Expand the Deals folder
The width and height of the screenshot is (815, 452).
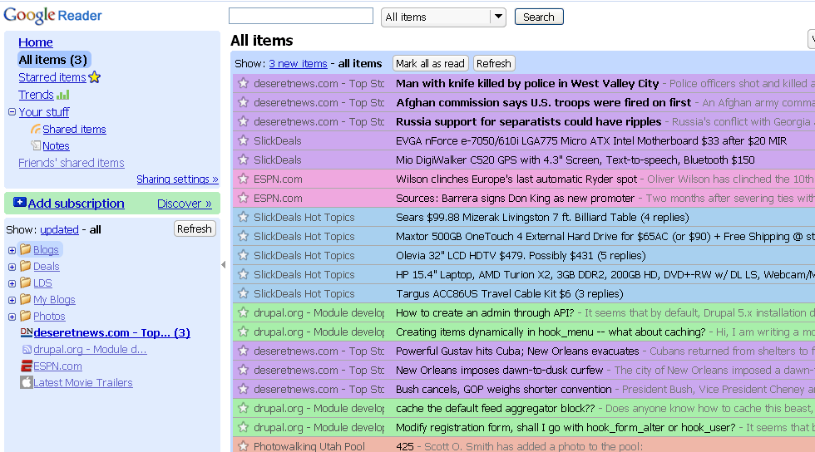pyautogui.click(x=12, y=267)
